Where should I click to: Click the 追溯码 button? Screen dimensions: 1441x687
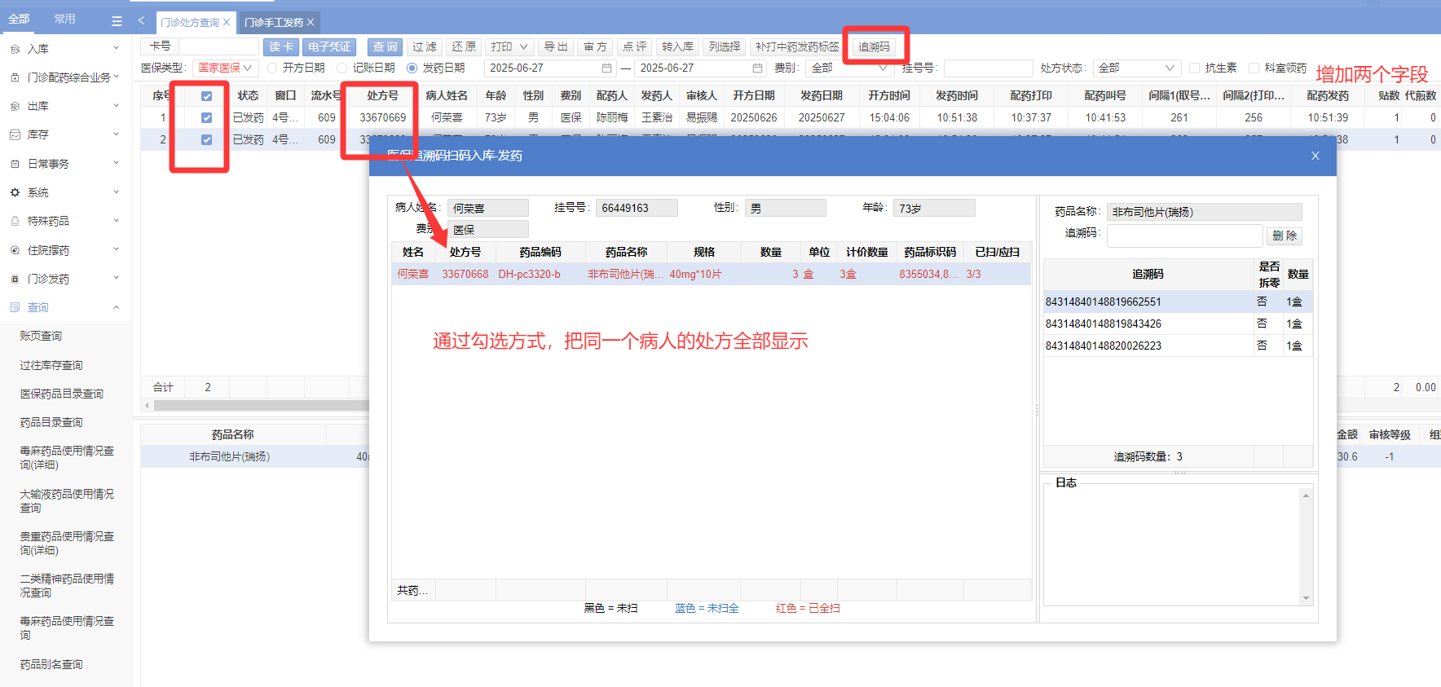tap(875, 46)
